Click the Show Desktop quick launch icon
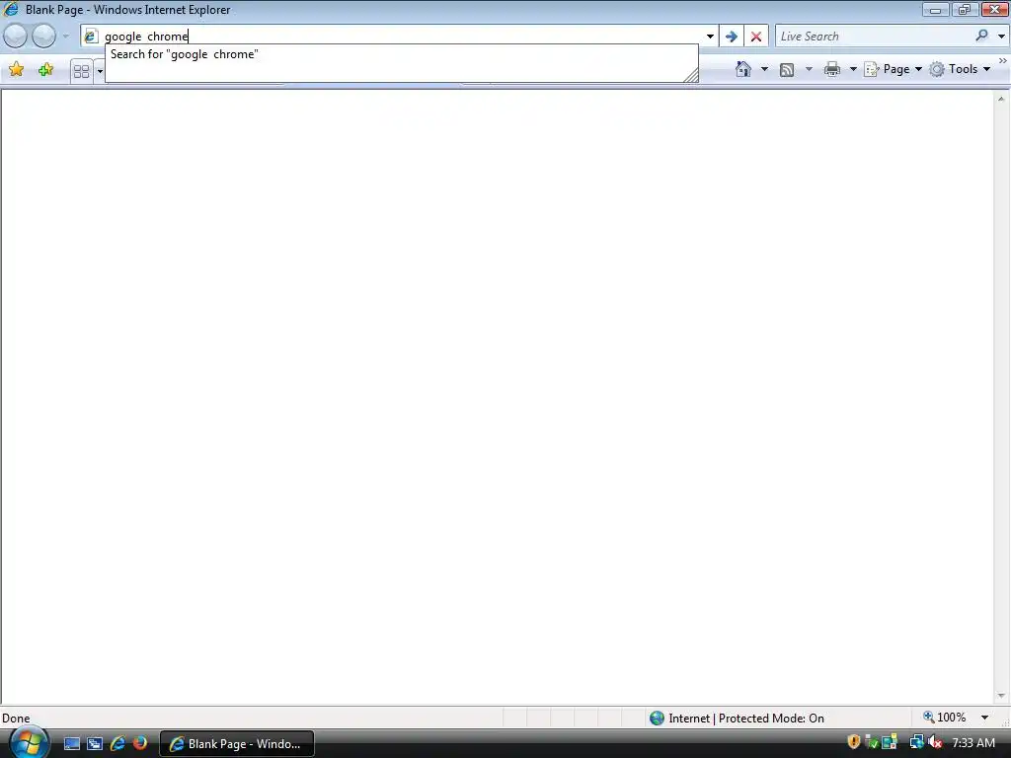 (71, 744)
